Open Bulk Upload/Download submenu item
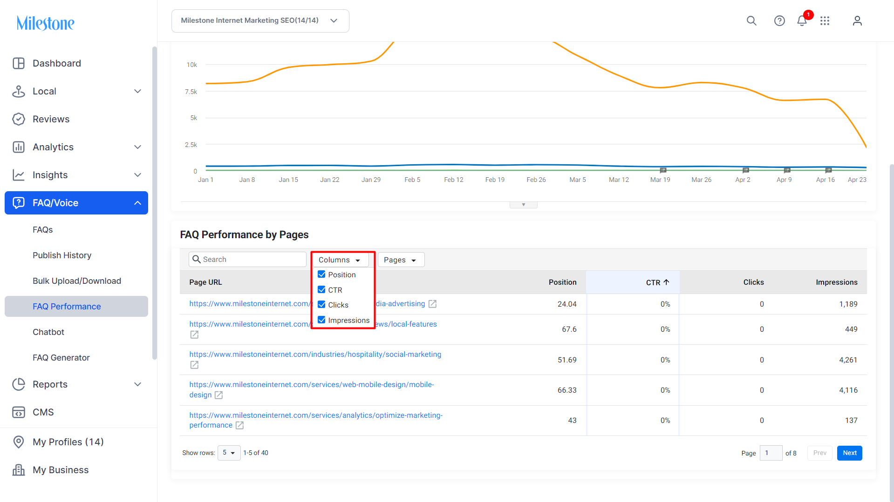Viewport: 894px width, 502px height. tap(77, 281)
